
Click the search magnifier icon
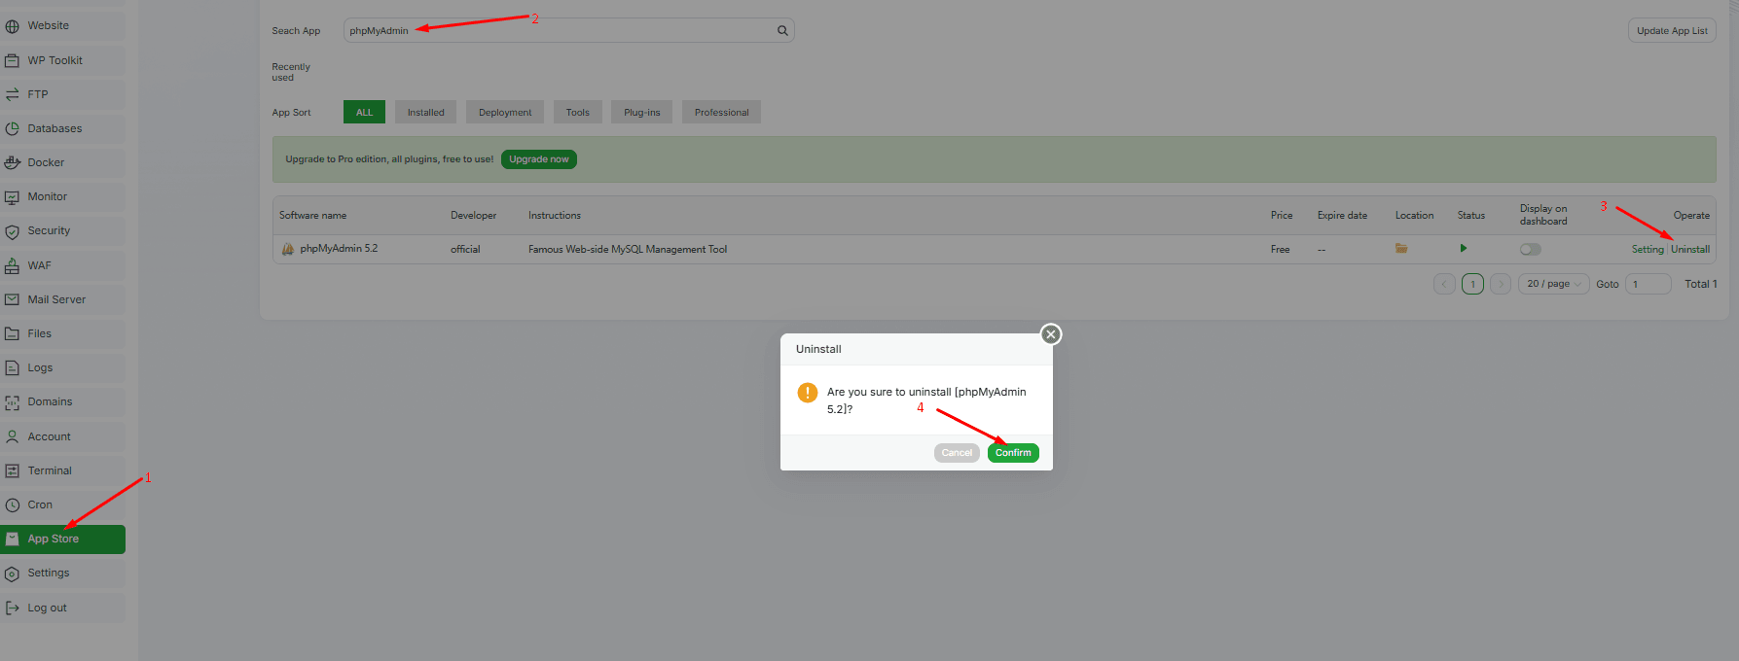coord(782,31)
